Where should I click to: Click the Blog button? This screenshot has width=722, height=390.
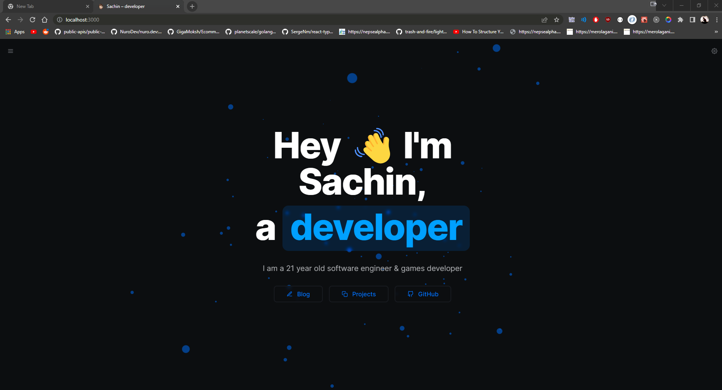pos(298,294)
